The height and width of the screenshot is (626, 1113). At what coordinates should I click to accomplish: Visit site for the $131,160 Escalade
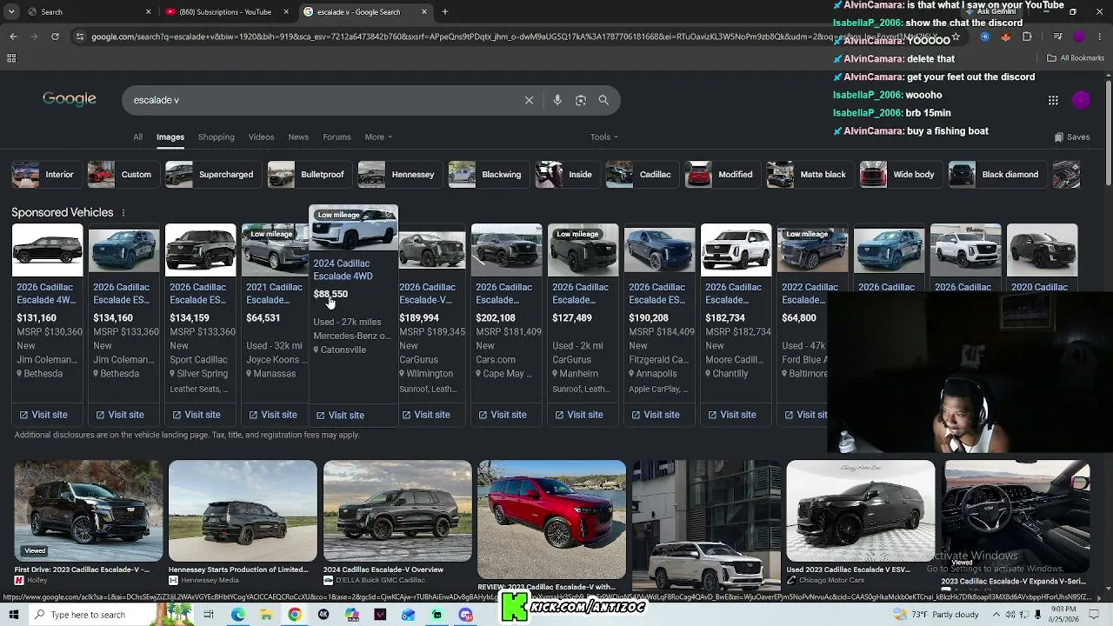point(43,416)
